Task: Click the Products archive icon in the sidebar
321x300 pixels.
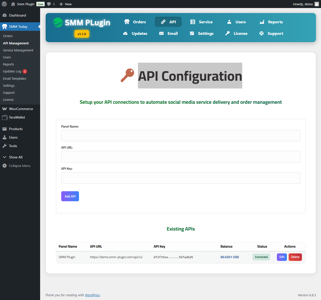Action: click(5, 129)
